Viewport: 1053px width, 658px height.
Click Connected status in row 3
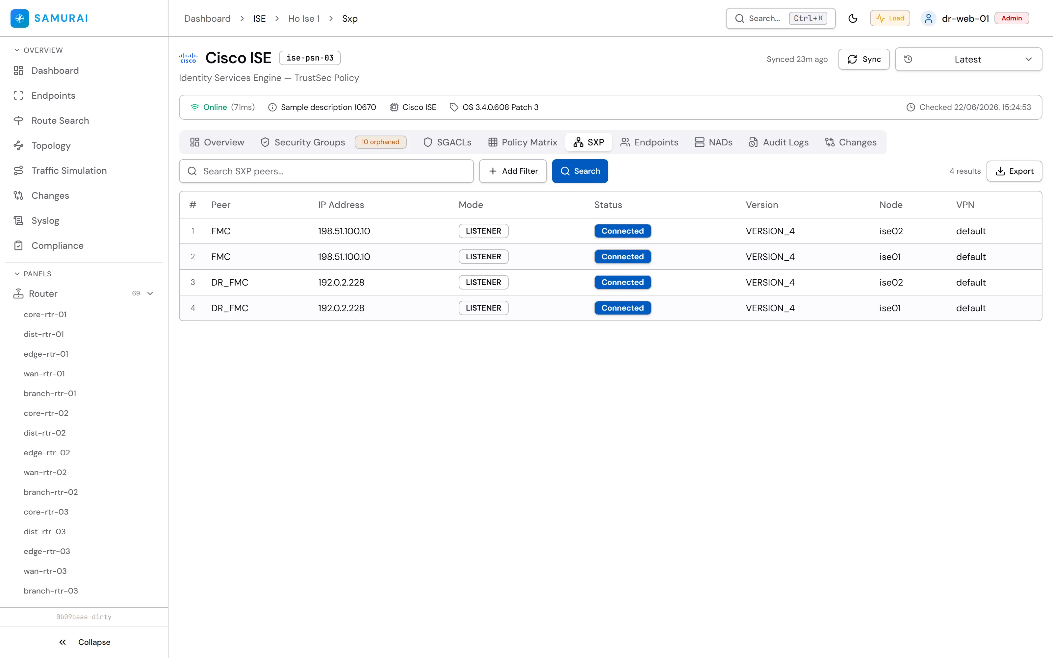tap(623, 282)
